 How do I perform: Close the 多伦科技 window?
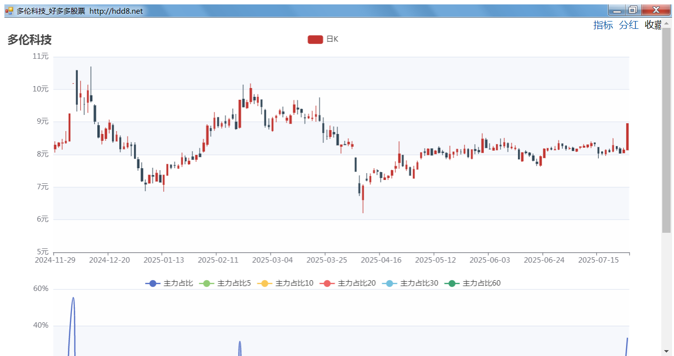pyautogui.click(x=656, y=10)
